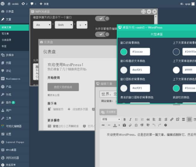The width and height of the screenshot is (196, 167).
Task: Edit the window icon background #ecf0f1 field
Action: tap(140, 88)
